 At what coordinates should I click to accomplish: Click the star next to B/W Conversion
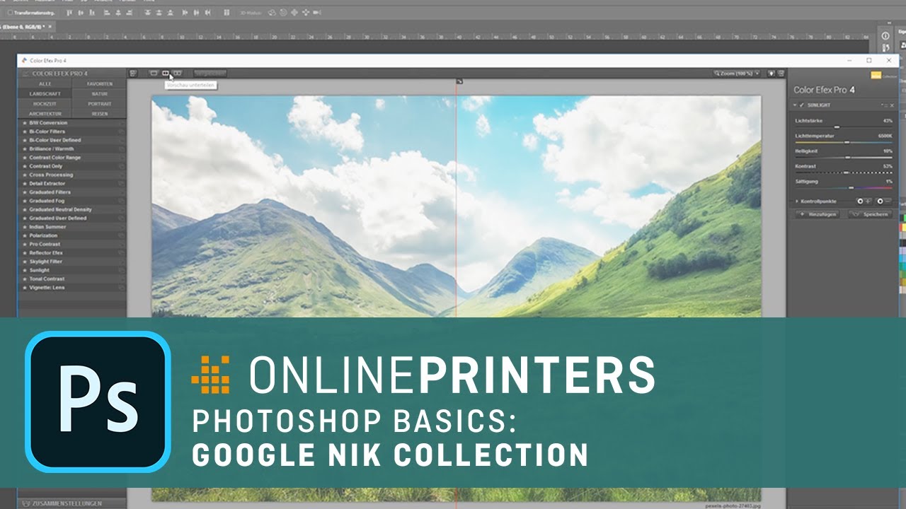(23, 123)
